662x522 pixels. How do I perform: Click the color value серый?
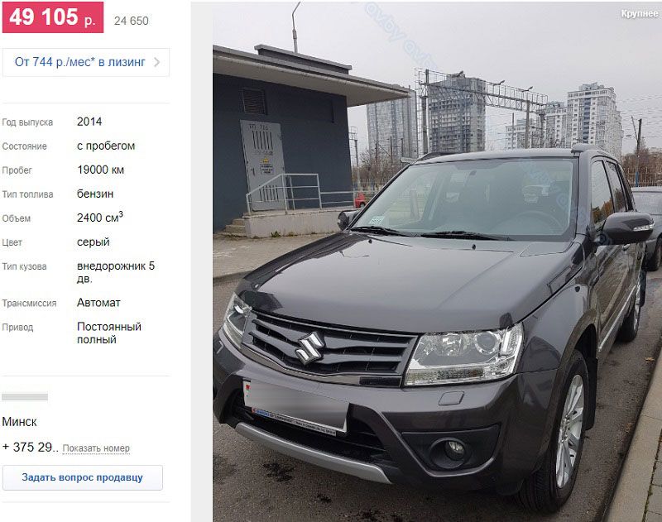(x=94, y=242)
